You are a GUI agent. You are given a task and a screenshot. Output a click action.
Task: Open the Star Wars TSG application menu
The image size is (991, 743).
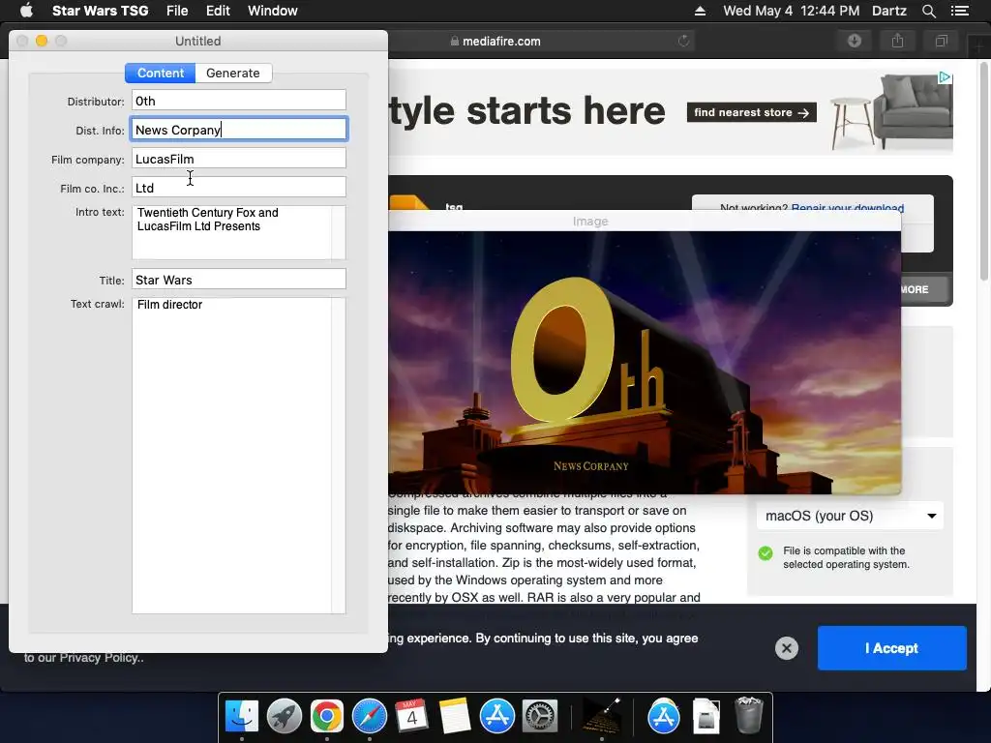click(100, 11)
